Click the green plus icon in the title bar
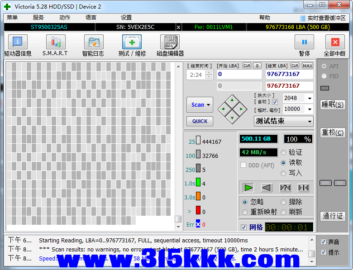353x270 pixels. (x=7, y=7)
